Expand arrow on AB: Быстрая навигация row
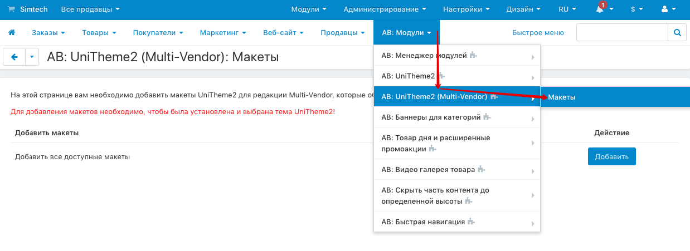 click(x=533, y=223)
